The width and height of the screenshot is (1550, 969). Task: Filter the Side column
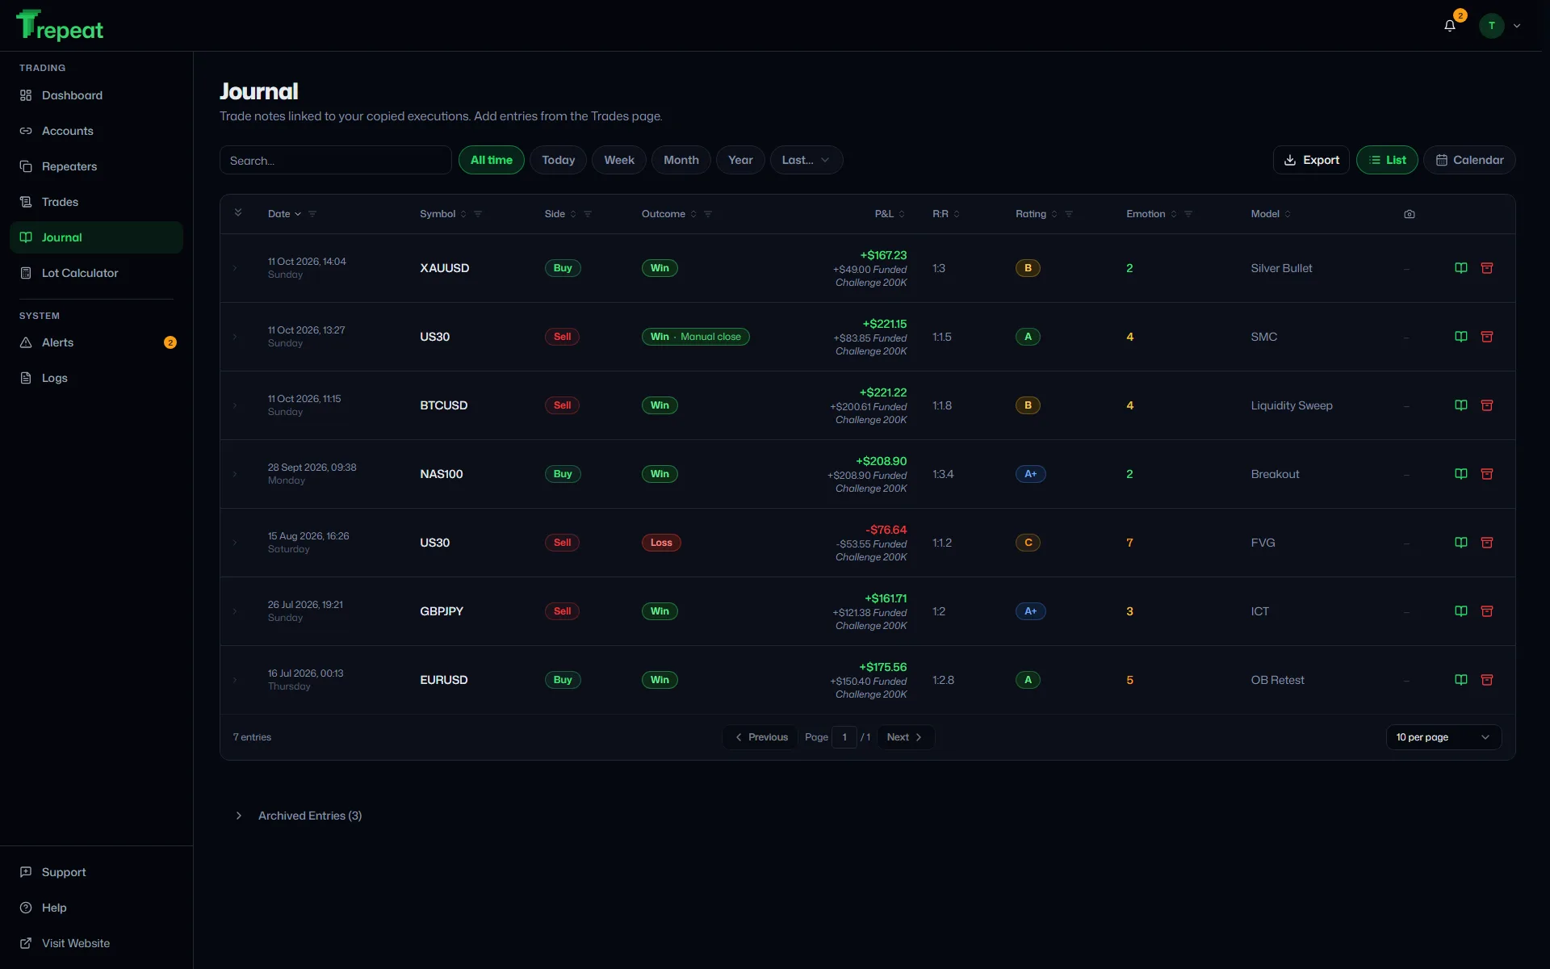tap(588, 214)
